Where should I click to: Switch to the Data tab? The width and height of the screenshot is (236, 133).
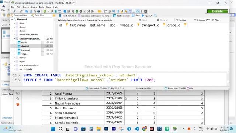(136, 16)
